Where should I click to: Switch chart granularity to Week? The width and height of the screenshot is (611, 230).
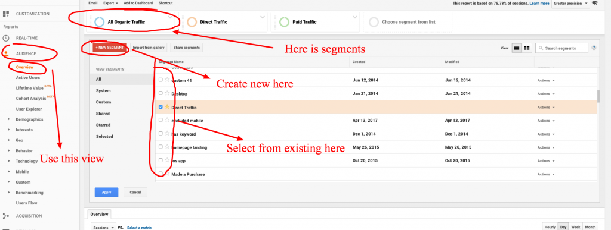click(576, 227)
